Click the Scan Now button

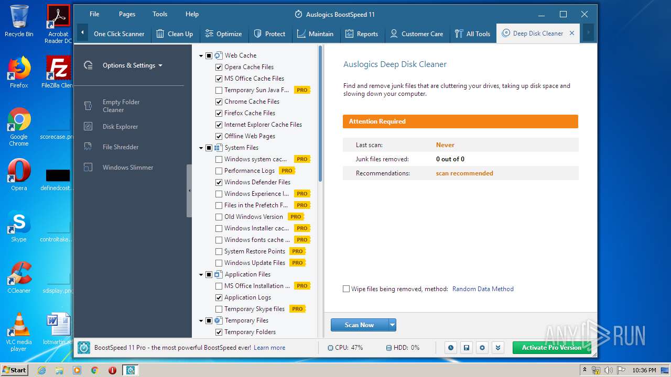pos(360,325)
